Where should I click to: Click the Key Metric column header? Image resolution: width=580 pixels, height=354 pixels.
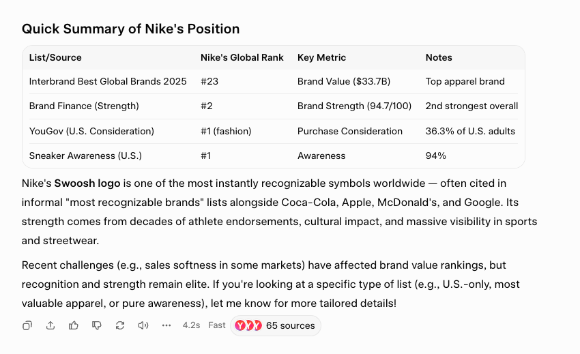[x=321, y=57]
